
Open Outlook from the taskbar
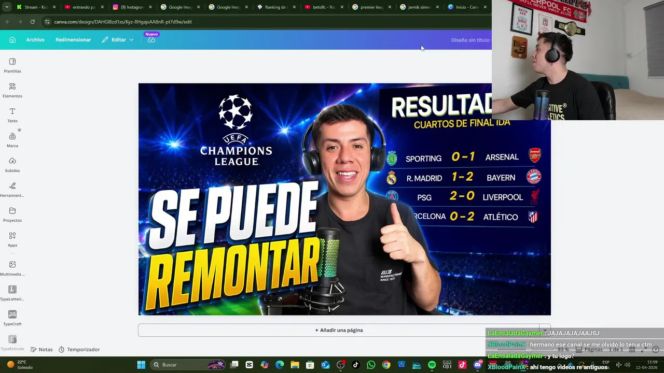tap(325, 365)
